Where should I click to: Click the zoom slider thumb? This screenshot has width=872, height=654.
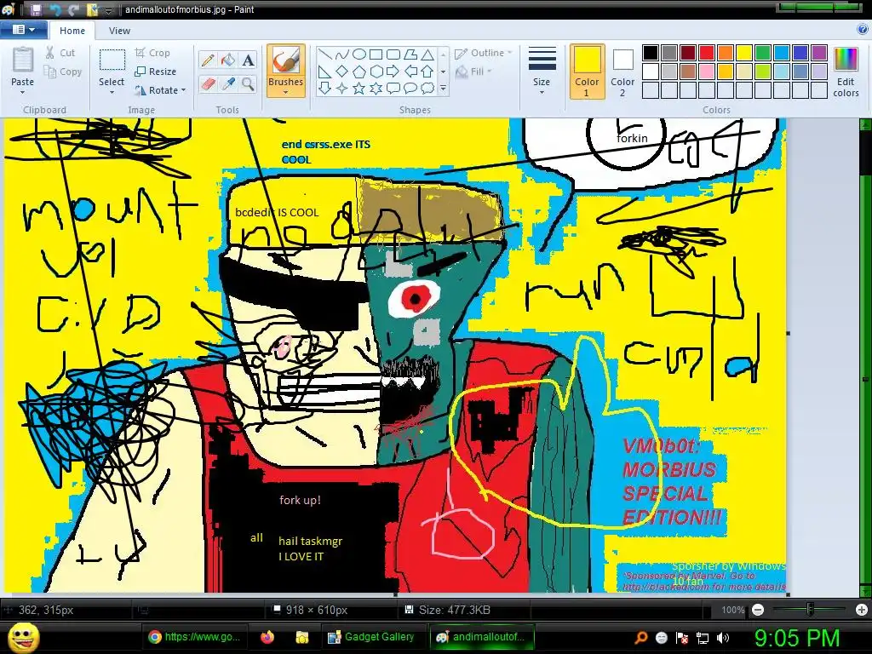(x=811, y=610)
